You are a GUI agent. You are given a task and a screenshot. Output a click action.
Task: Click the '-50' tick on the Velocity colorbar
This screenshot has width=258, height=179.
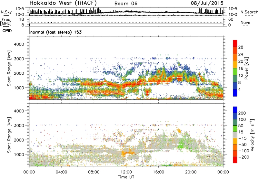[243, 144]
